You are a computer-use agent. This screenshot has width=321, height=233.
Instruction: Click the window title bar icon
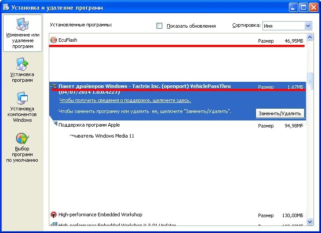click(x=6, y=7)
